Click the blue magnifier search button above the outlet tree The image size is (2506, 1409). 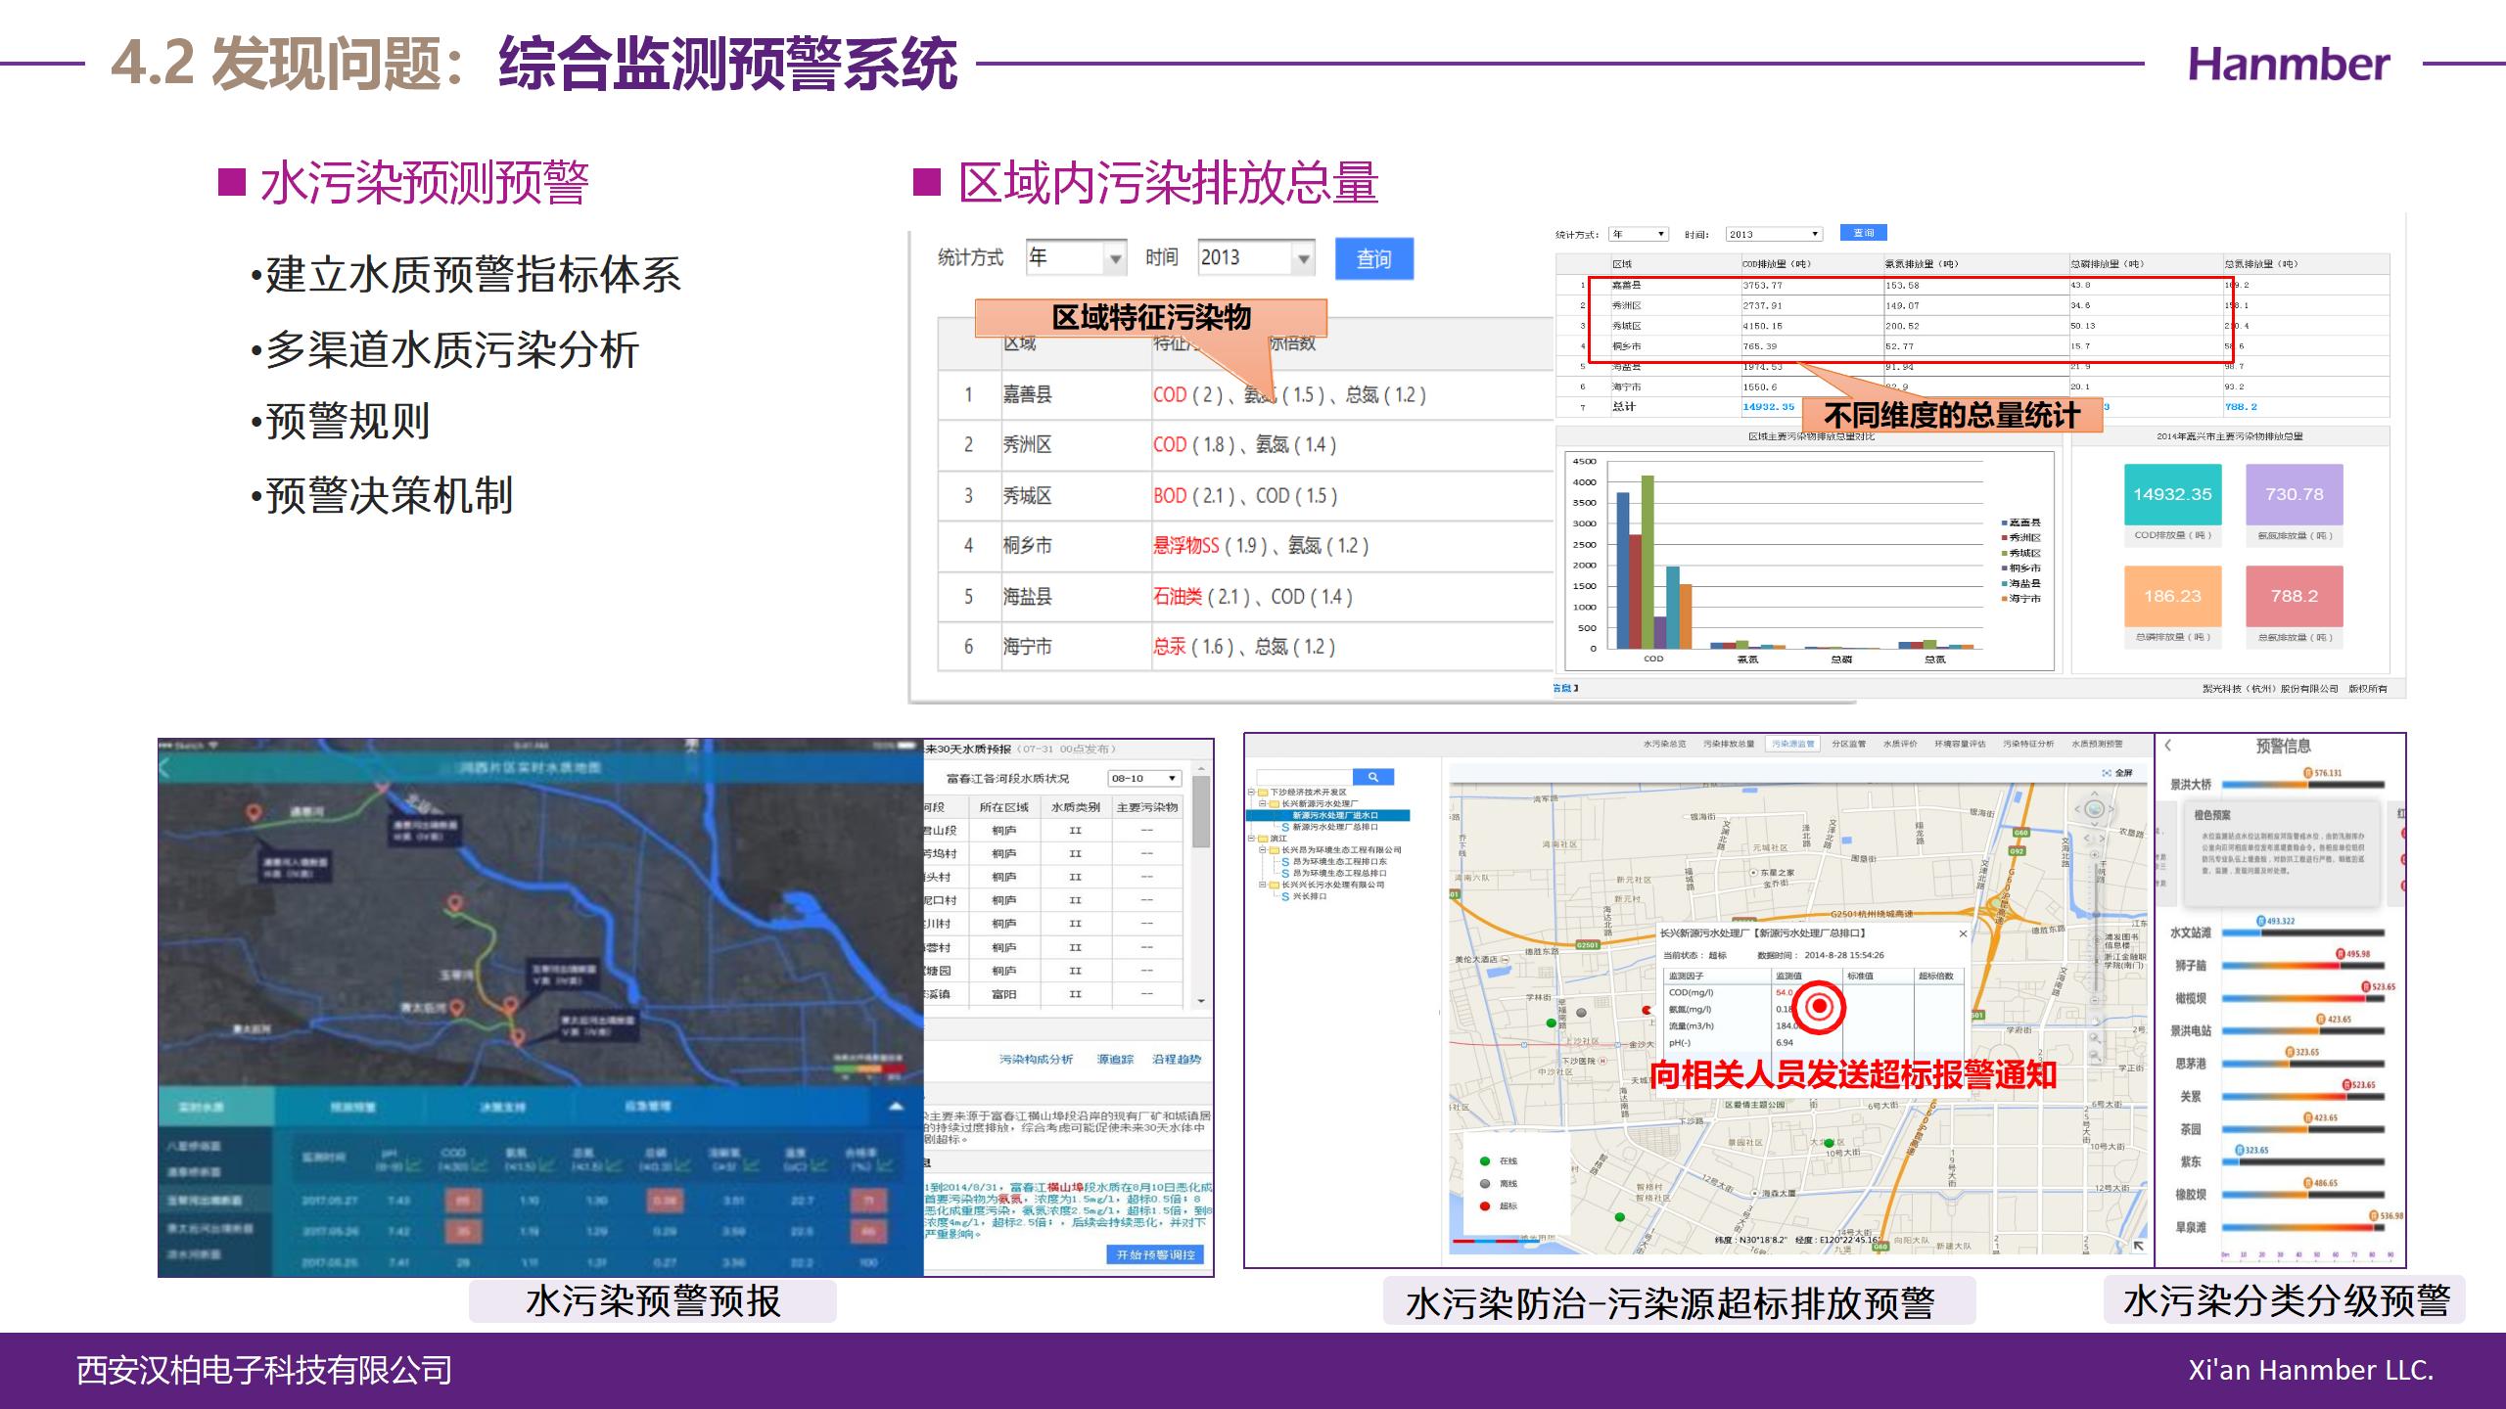1373,777
